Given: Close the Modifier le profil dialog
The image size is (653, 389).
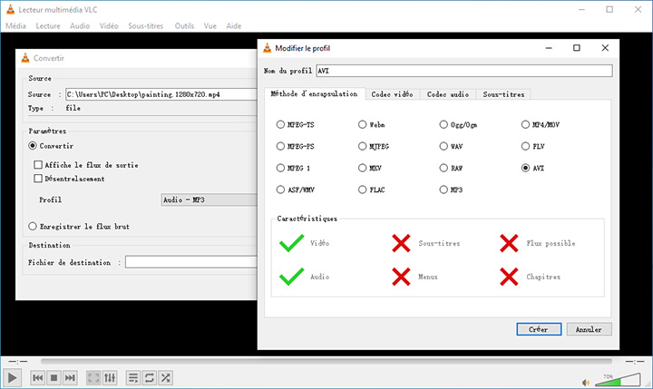Looking at the screenshot, I should click(605, 48).
